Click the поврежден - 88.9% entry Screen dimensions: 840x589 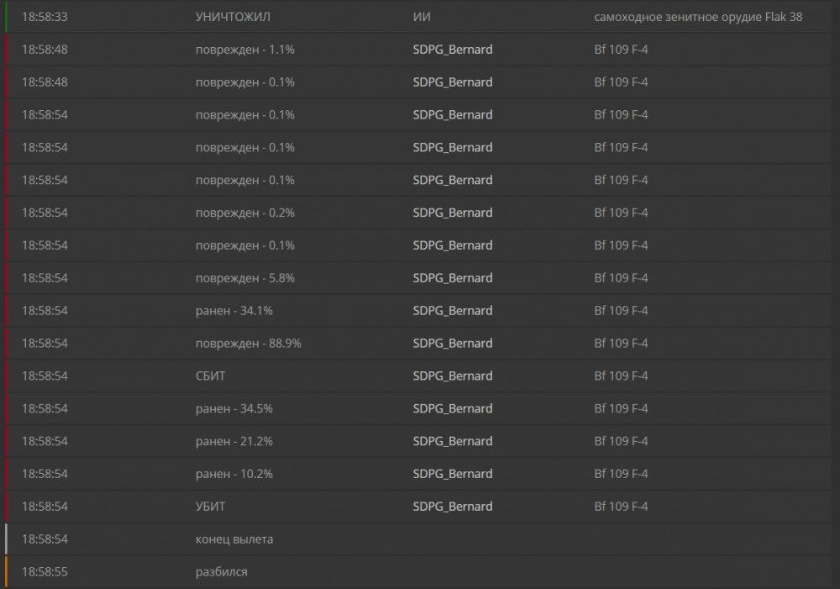pyautogui.click(x=248, y=344)
